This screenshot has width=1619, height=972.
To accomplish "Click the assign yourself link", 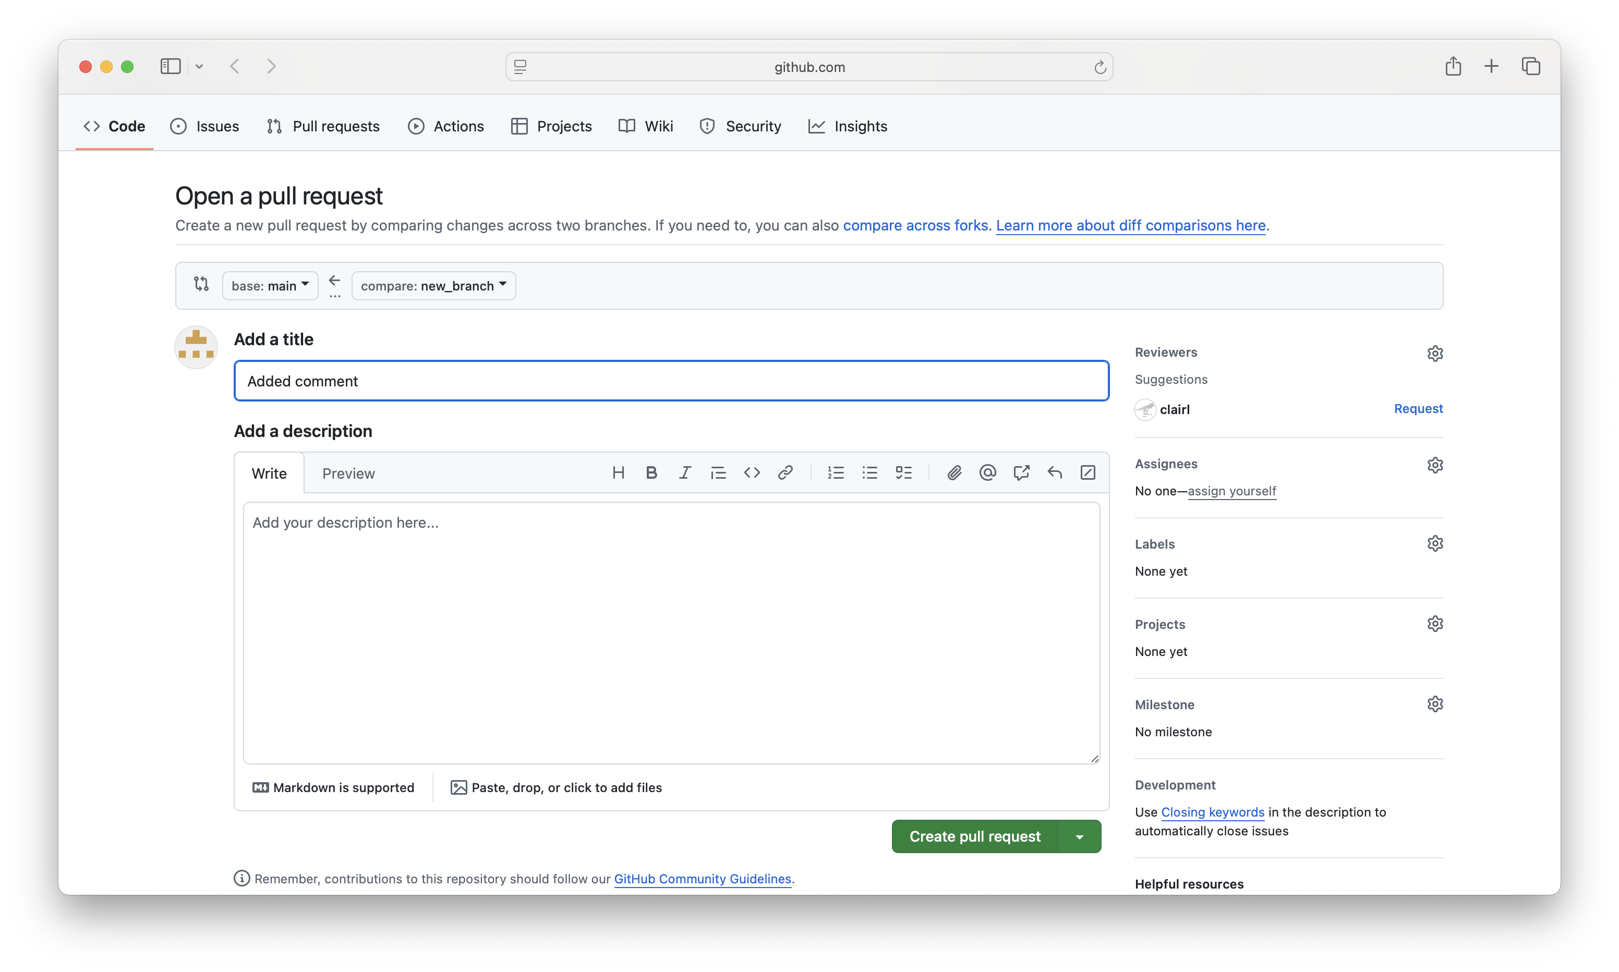I will pyautogui.click(x=1231, y=491).
